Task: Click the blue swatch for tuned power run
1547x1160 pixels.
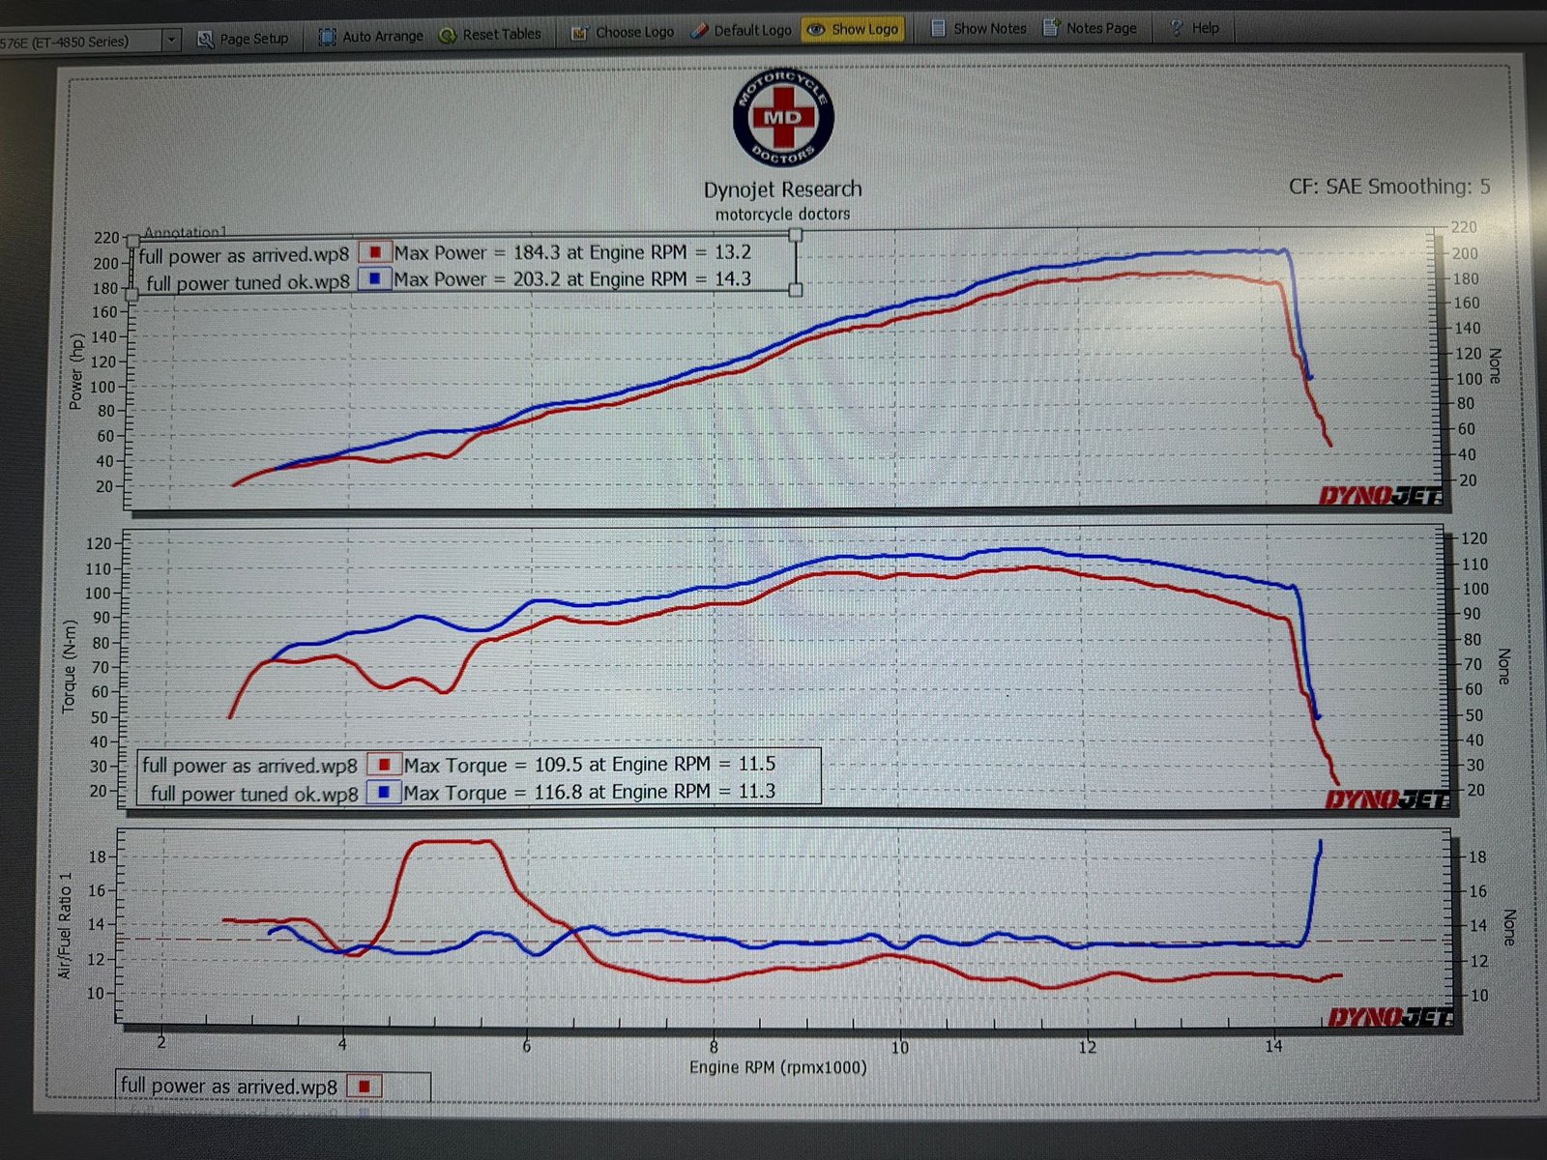Action: [x=374, y=279]
